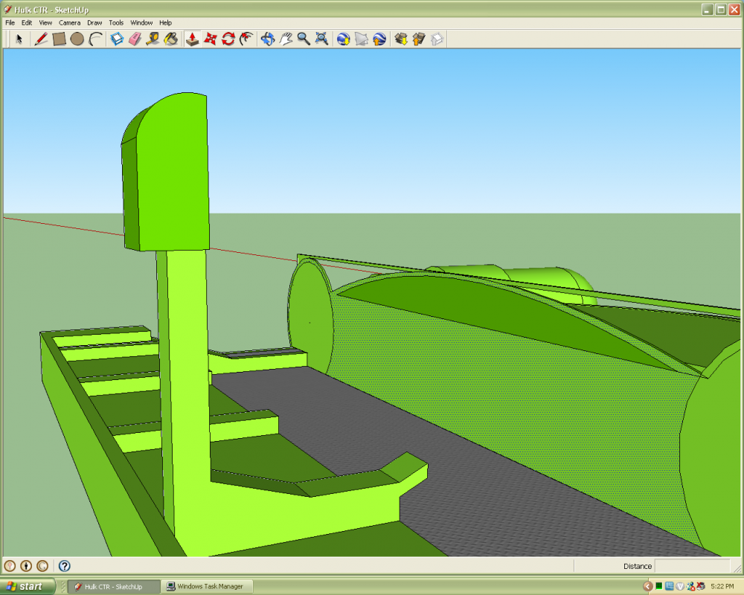
Task: Choose the Rectangle drawing tool
Action: (x=60, y=39)
